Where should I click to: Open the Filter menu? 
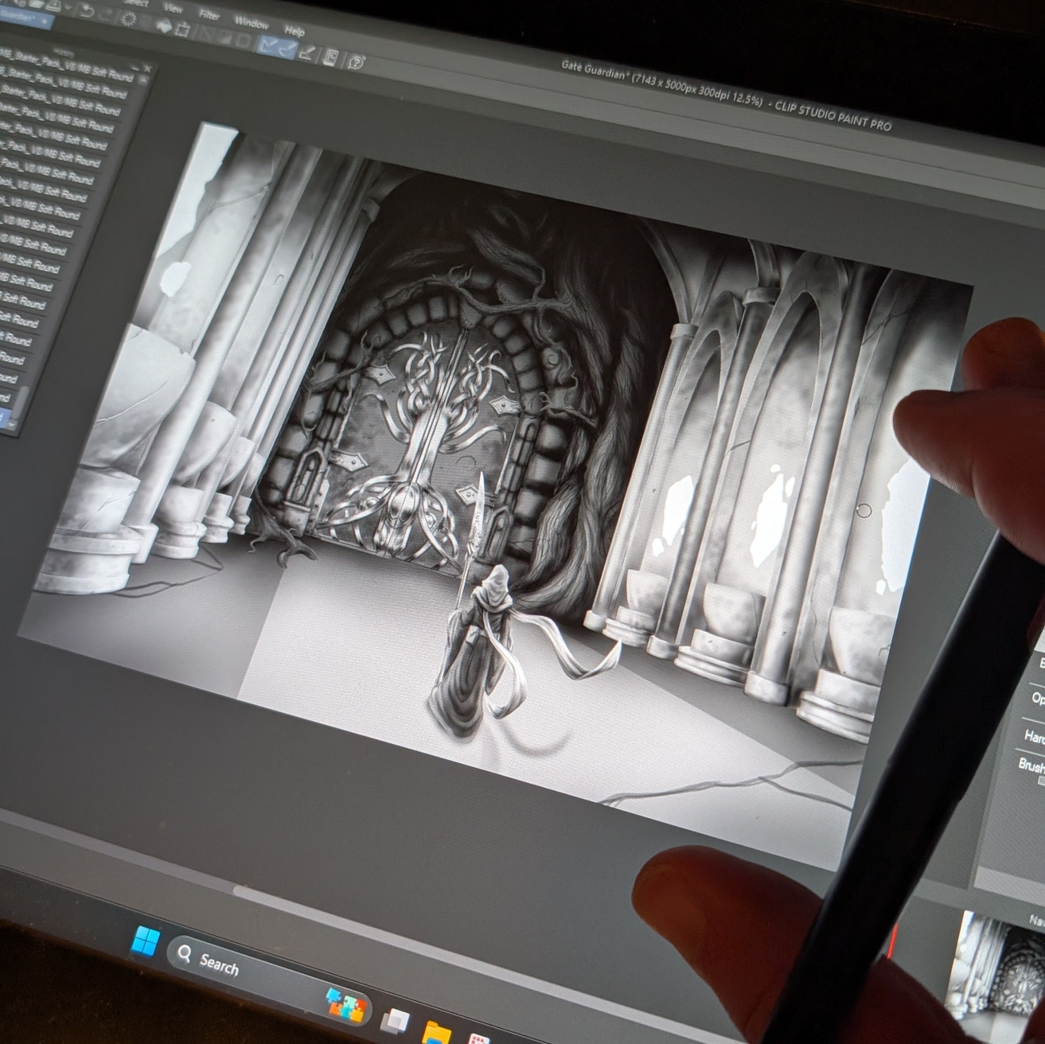click(x=210, y=16)
